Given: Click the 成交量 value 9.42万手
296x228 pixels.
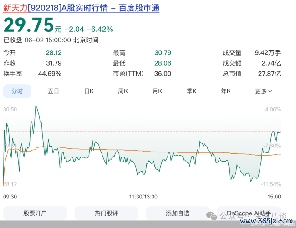Looking at the screenshot, I should pyautogui.click(x=268, y=53).
